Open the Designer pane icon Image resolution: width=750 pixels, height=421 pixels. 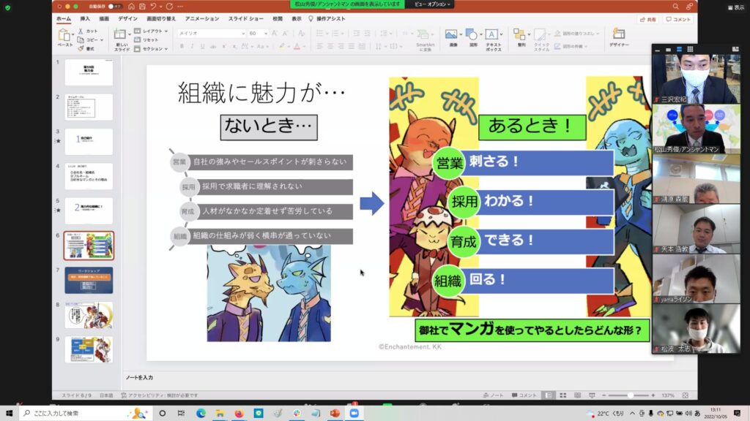tap(618, 34)
